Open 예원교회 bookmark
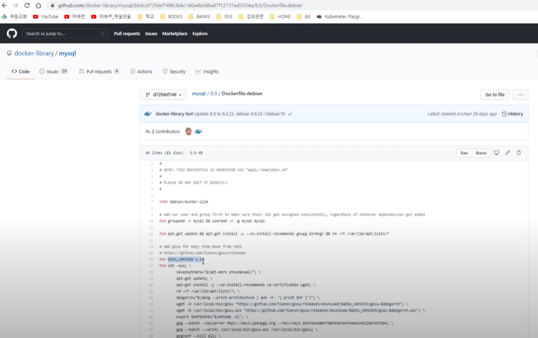Image resolution: width=538 pixels, height=338 pixels. click(x=15, y=17)
